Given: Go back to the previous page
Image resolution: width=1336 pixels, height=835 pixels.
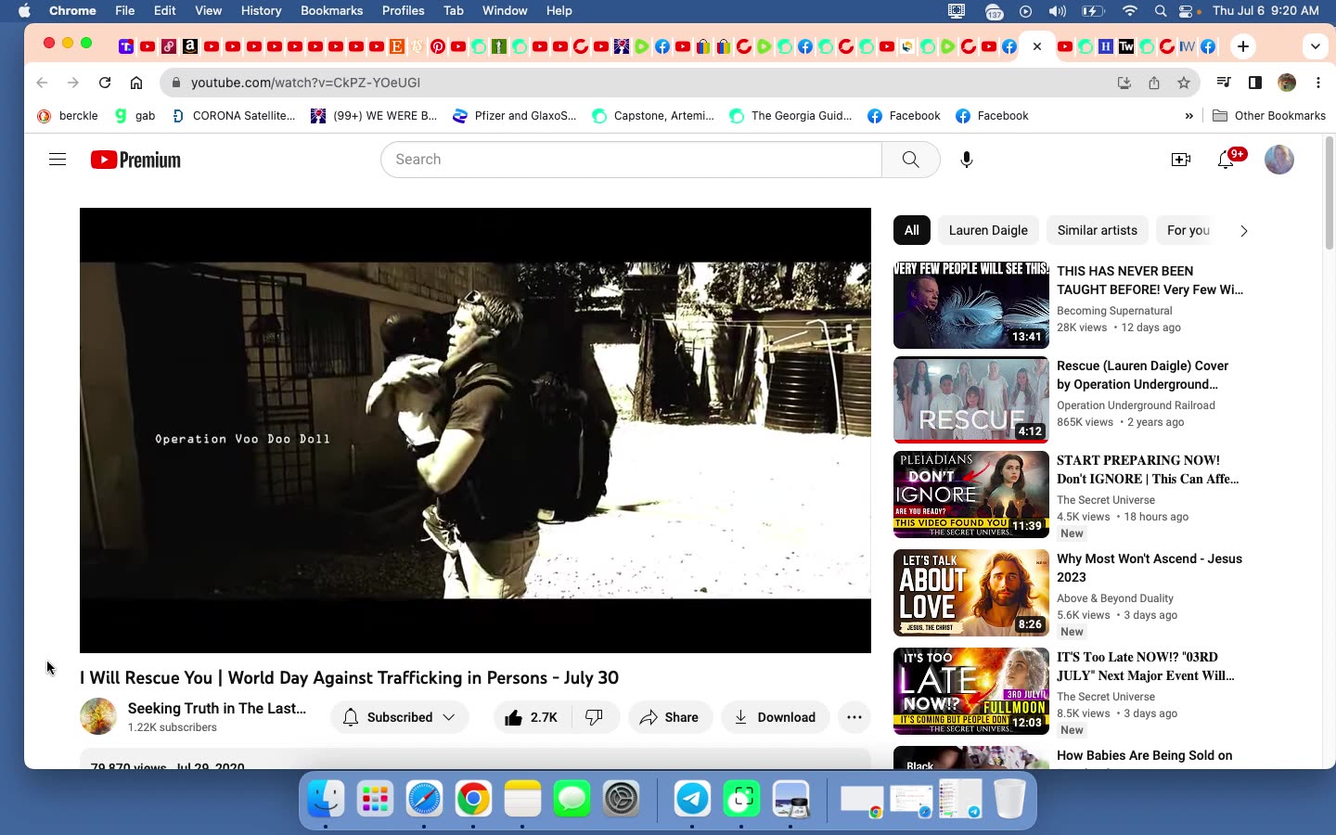Looking at the screenshot, I should pos(42,83).
